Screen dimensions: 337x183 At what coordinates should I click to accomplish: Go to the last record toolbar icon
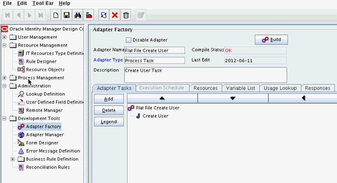click(x=40, y=15)
